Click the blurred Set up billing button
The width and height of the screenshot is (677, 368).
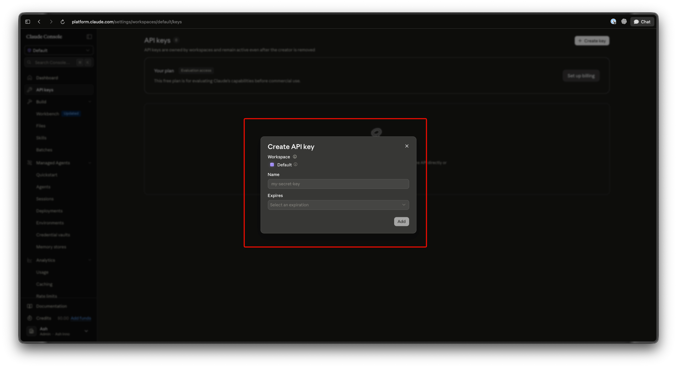click(x=581, y=76)
